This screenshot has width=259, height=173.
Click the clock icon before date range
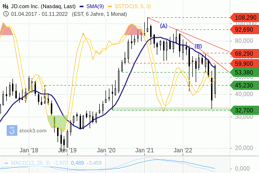[6, 14]
